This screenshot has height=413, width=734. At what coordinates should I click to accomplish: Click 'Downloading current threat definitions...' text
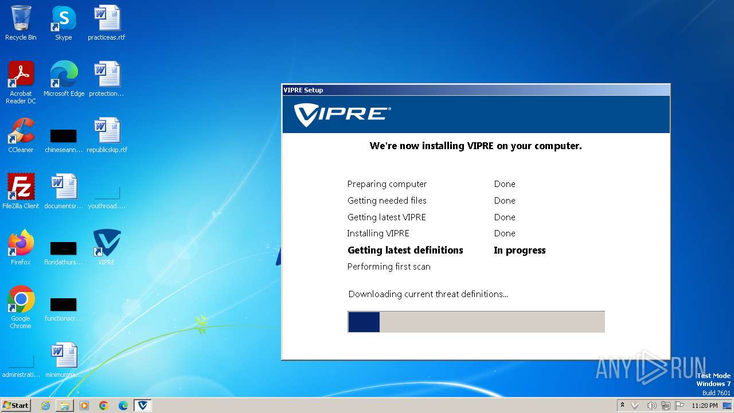coord(428,294)
